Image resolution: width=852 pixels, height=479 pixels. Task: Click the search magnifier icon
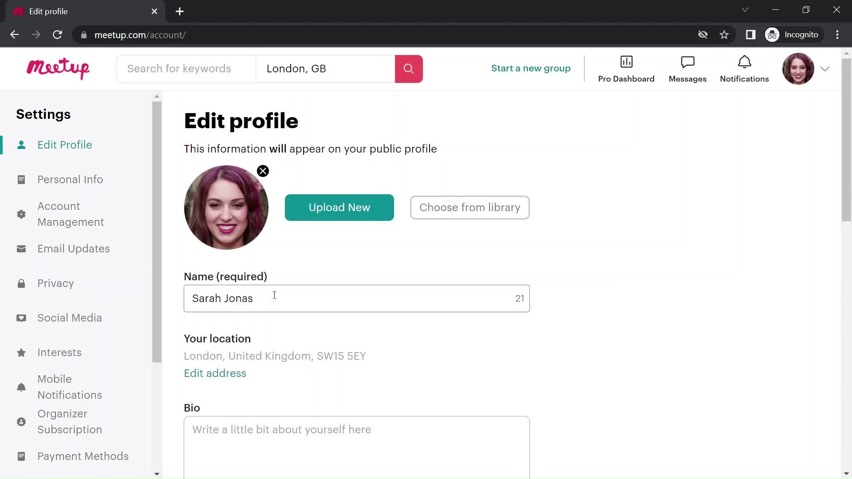coord(409,69)
